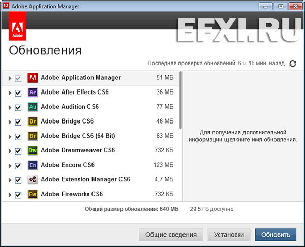Screen dimensions: 305x247
Task: Select the Adobe Application Manager update name
Action: [x=81, y=78]
